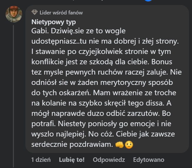Click the word "Gabi" starting the comment
The image size is (192, 168).
(x=38, y=30)
